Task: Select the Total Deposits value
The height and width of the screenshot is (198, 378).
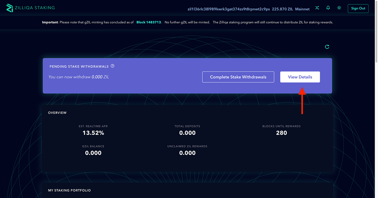Action: tap(187, 133)
